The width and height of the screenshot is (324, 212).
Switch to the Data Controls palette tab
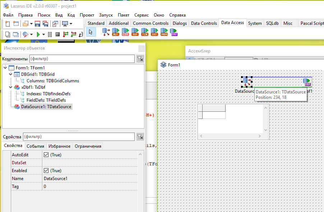pos(204,23)
